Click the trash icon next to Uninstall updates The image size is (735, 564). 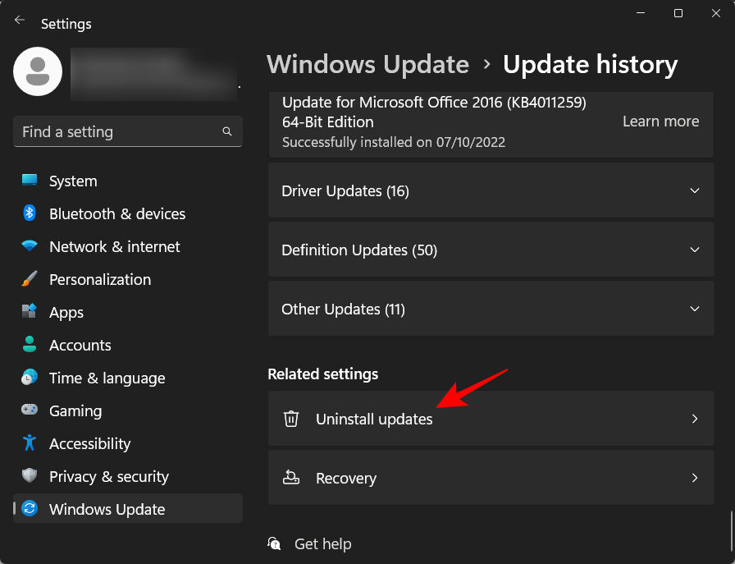click(291, 419)
